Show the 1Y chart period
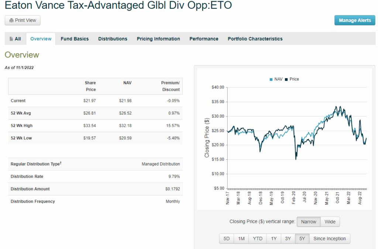378x249 pixels. [274, 239]
